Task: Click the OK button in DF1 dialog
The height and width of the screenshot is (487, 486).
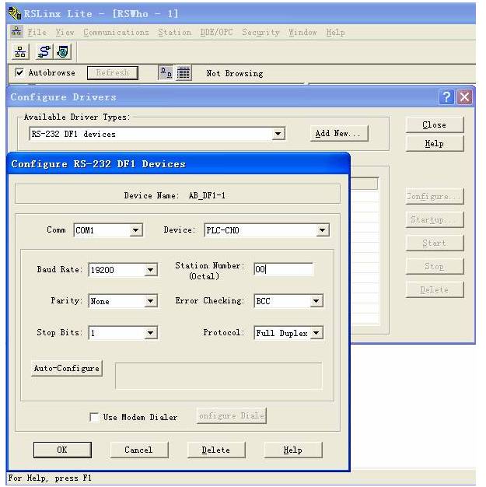Action: pos(62,450)
